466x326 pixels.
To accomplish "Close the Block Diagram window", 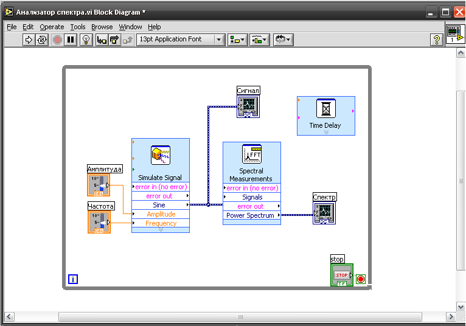I will [459, 12].
